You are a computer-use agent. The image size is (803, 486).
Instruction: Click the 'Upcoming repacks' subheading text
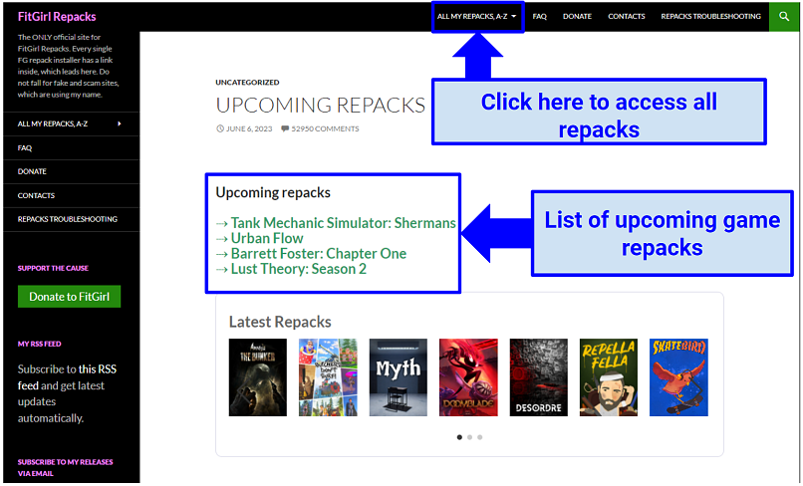coord(273,192)
